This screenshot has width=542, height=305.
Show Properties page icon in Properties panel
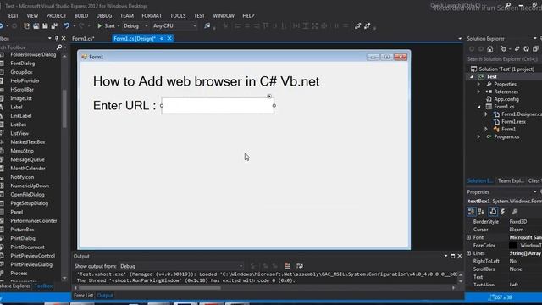493,212
